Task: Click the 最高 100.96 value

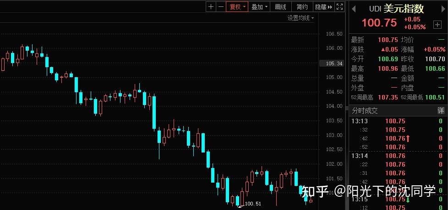Action: coord(388,68)
